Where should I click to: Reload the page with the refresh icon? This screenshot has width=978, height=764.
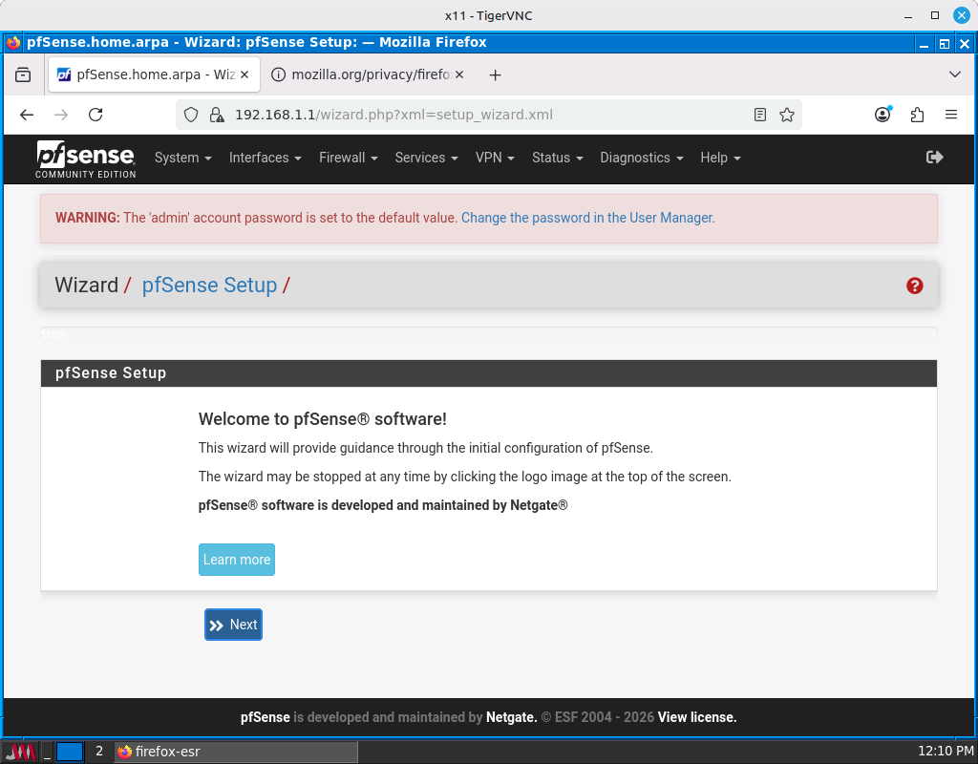pyautogui.click(x=96, y=115)
